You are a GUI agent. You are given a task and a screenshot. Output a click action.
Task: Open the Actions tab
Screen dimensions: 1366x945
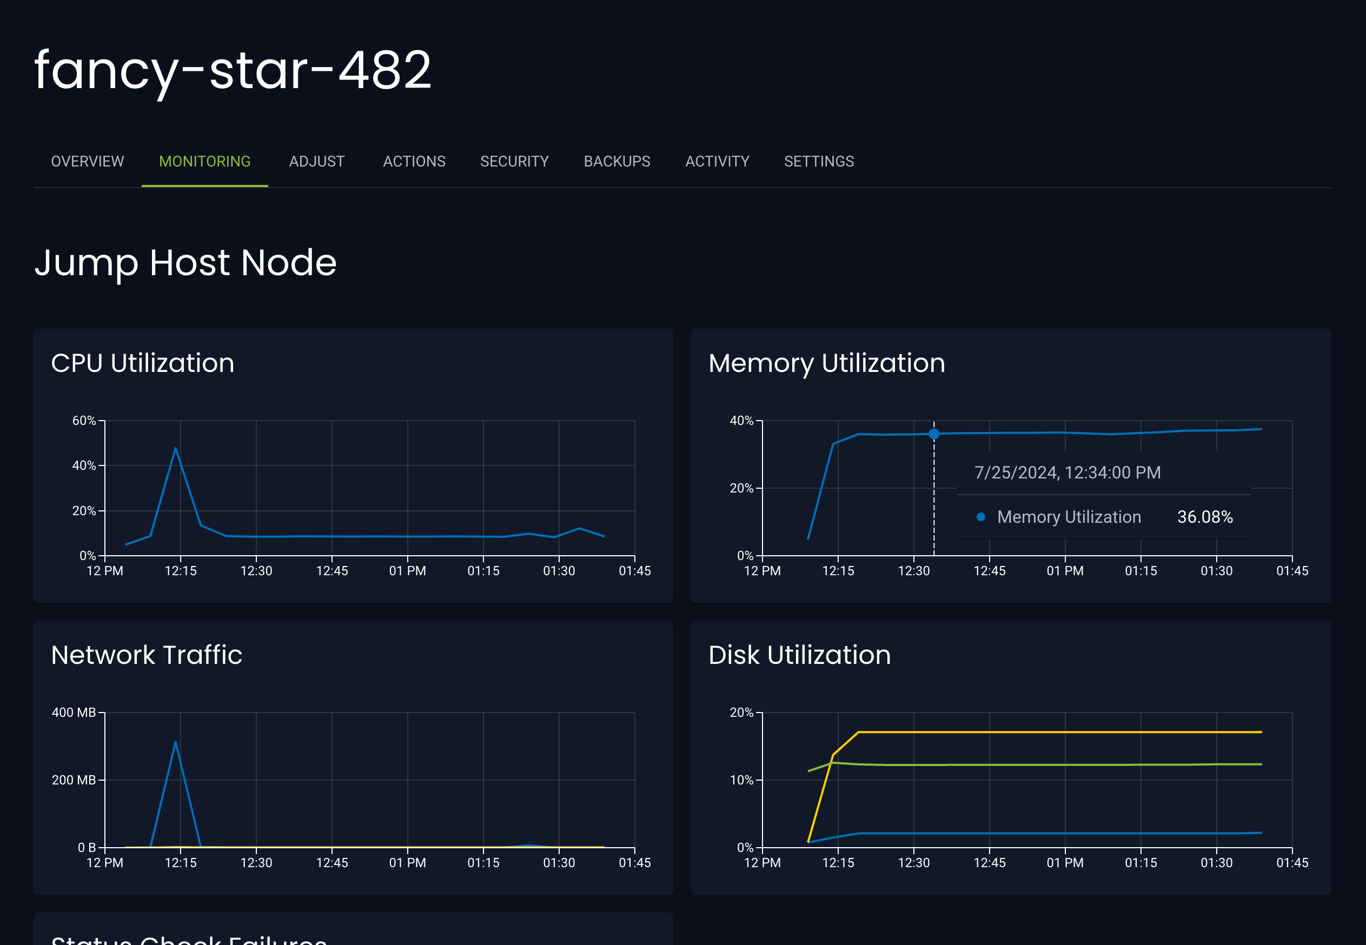click(414, 161)
